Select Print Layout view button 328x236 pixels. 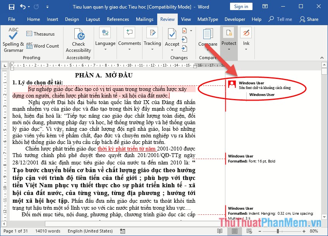(234, 231)
